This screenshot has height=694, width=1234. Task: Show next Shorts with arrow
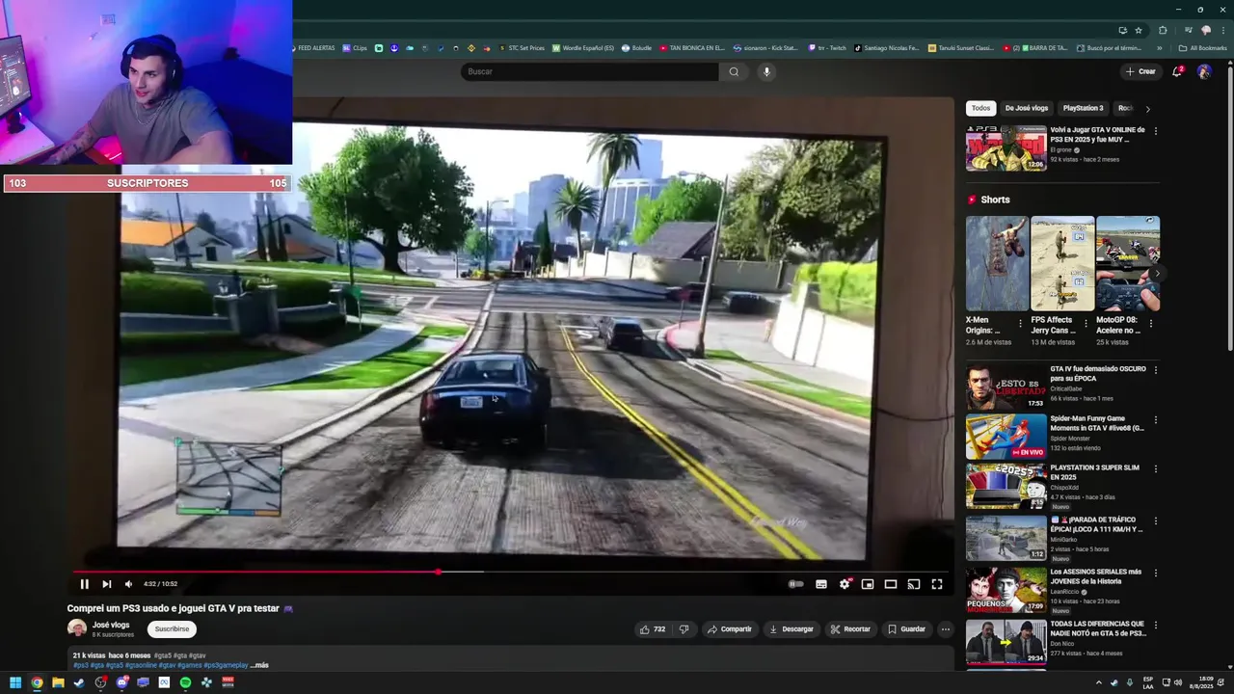coord(1158,274)
